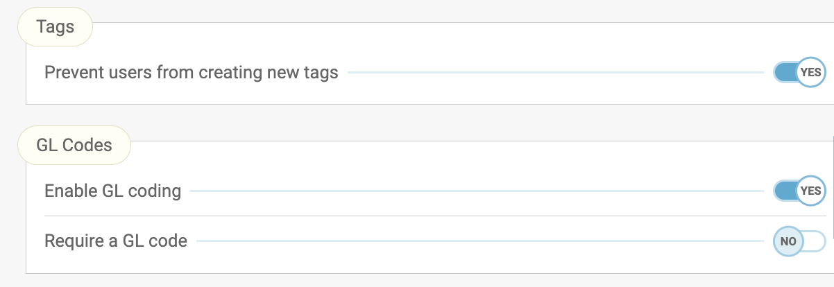Click the scrollbar at the right edge
Screen dimensions: 834x287
(832, 187)
